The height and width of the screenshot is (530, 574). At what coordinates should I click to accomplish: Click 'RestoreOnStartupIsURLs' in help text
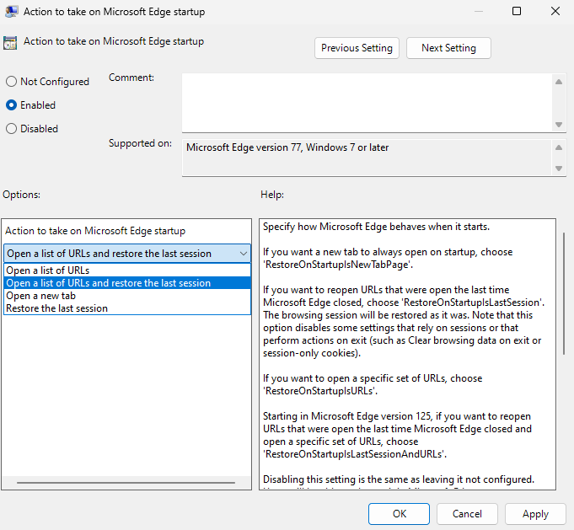[319, 391]
